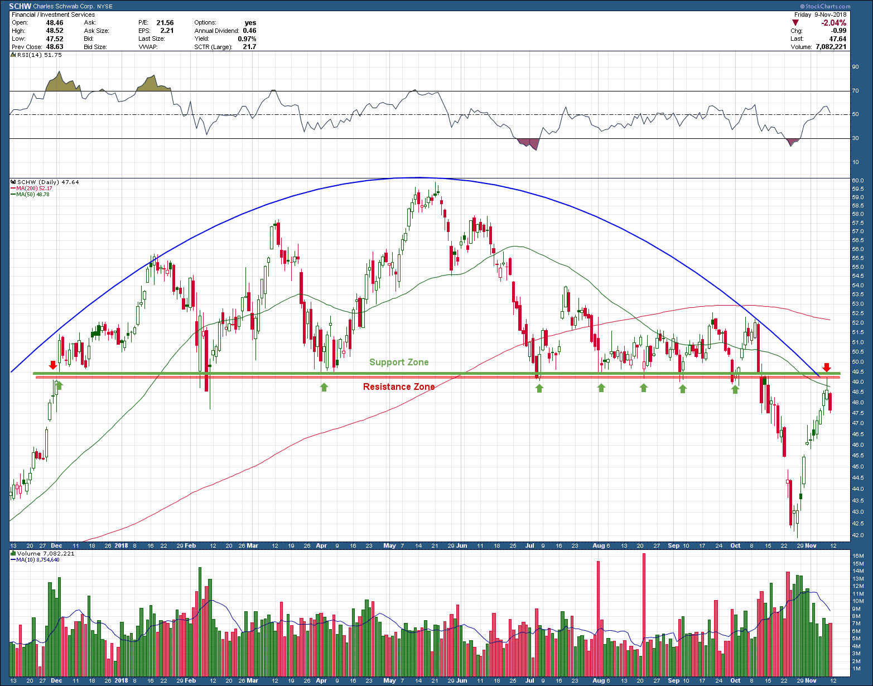The height and width of the screenshot is (686, 873).
Task: Click the 10 level on RSI axis
Action: click(x=855, y=162)
